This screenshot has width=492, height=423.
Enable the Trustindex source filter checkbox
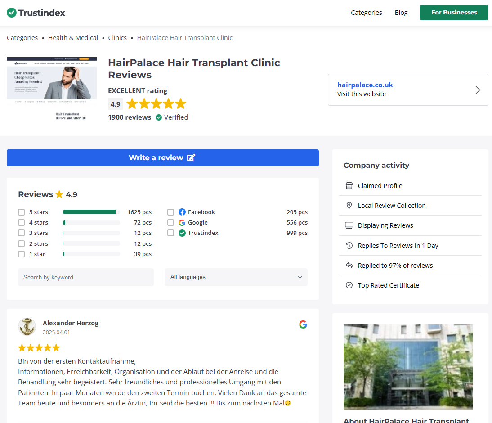[170, 233]
